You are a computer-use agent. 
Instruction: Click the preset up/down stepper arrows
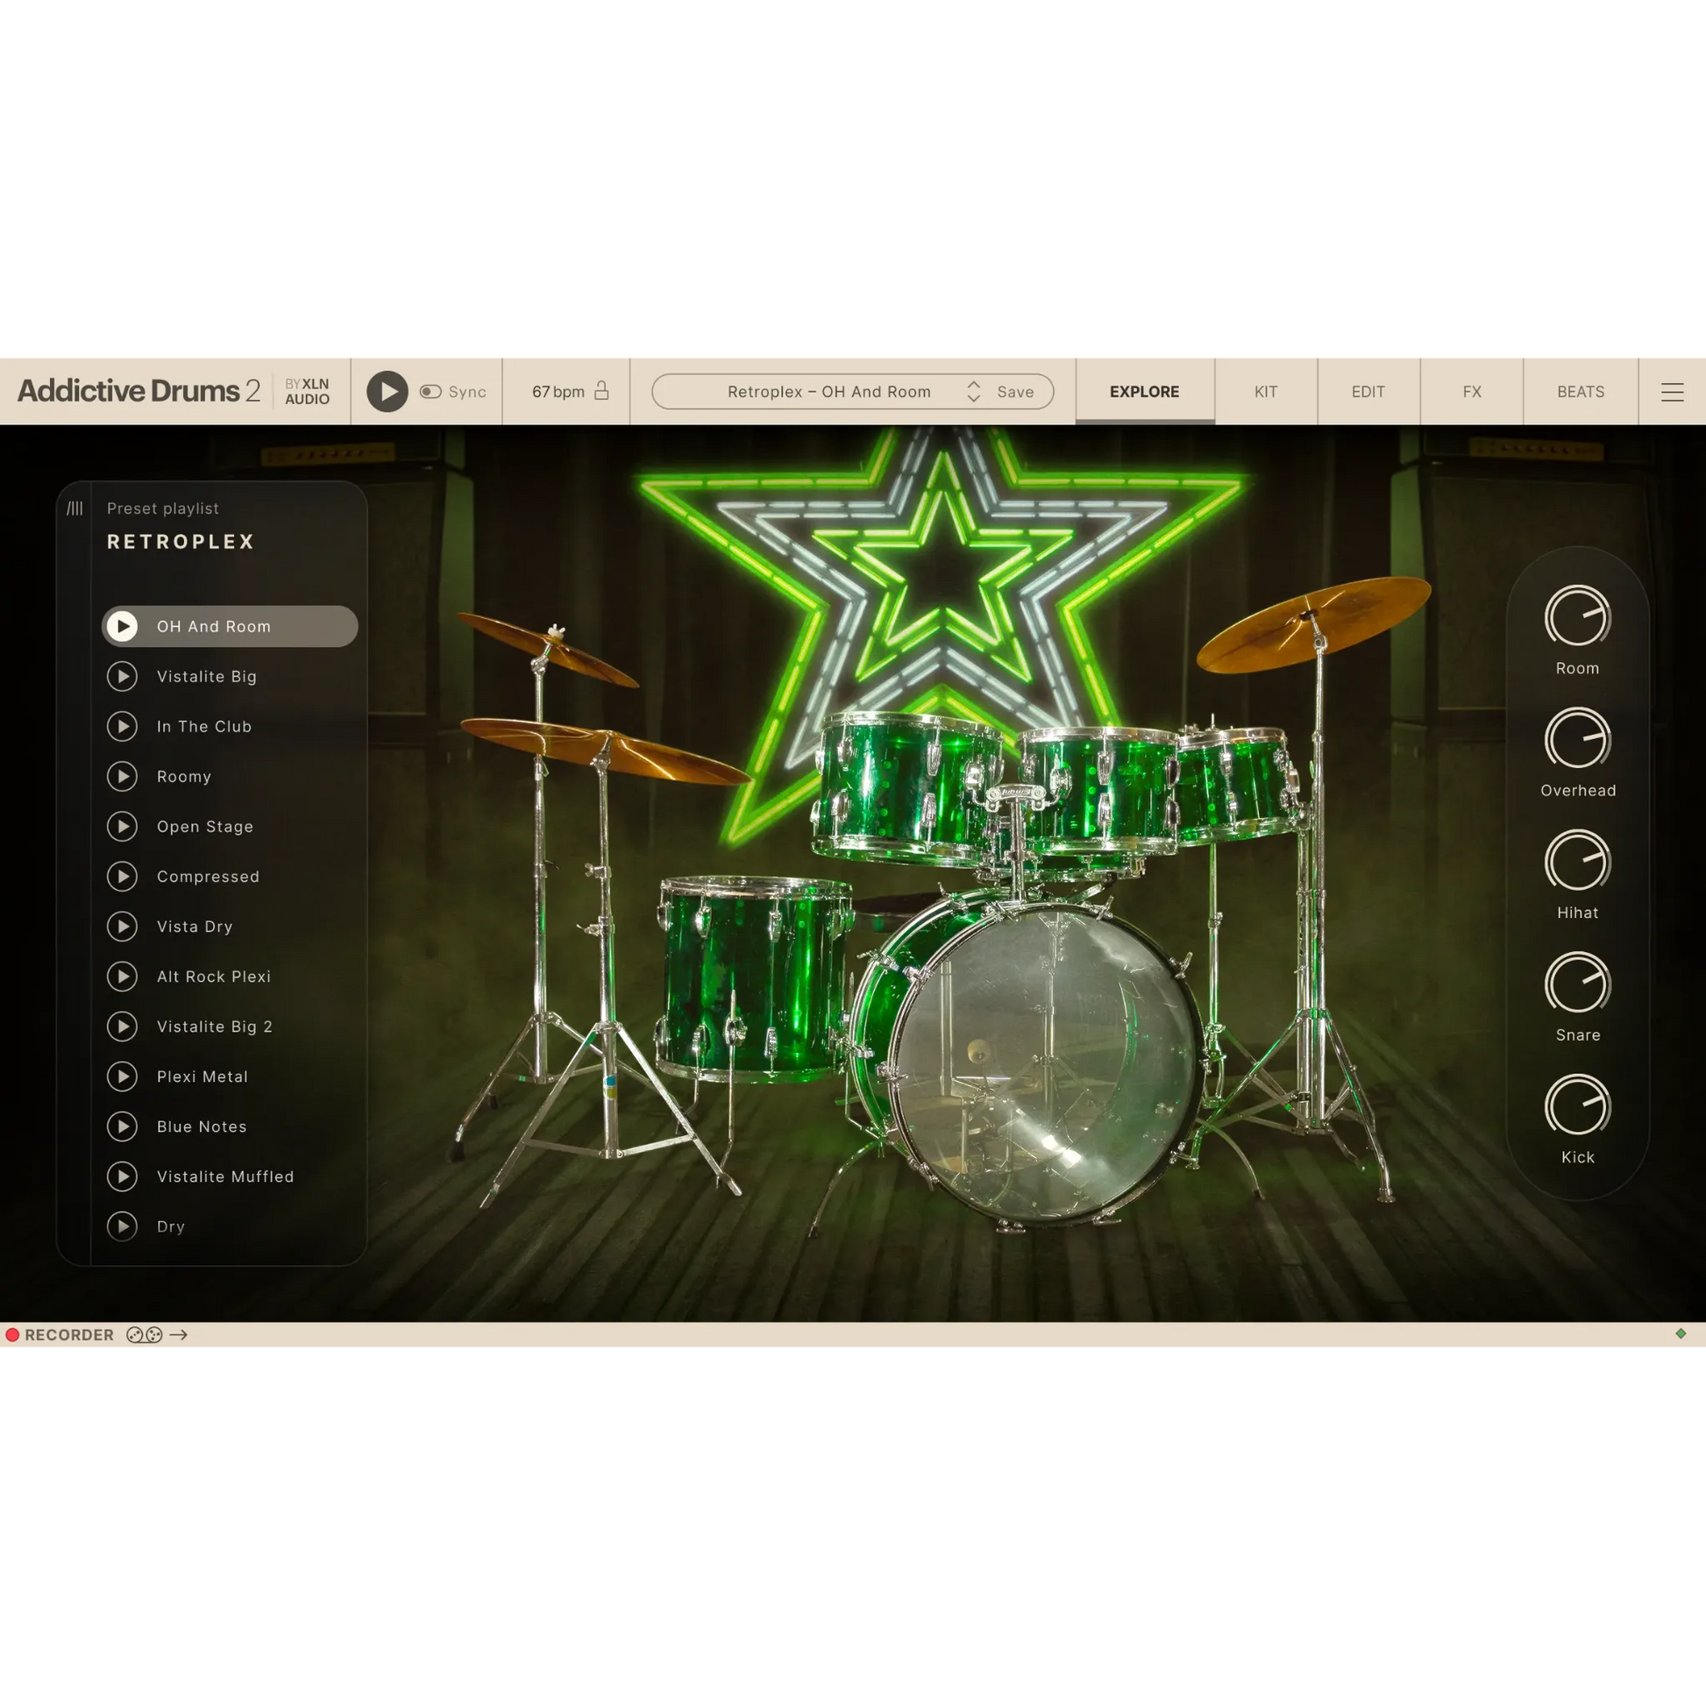pyautogui.click(x=973, y=391)
